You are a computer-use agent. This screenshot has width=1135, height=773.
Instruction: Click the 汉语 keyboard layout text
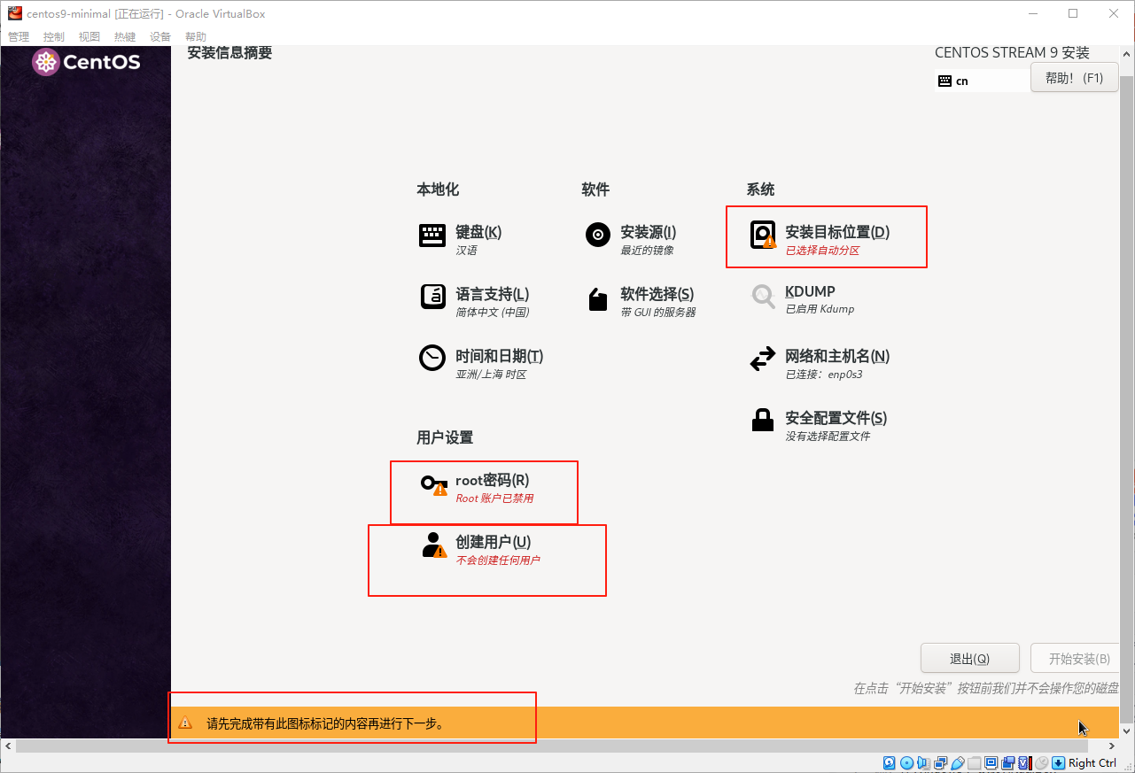click(x=466, y=251)
